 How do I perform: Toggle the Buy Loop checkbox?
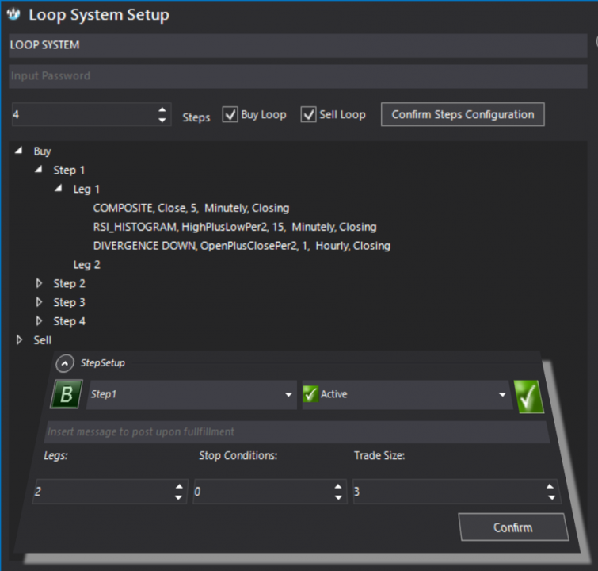(230, 114)
